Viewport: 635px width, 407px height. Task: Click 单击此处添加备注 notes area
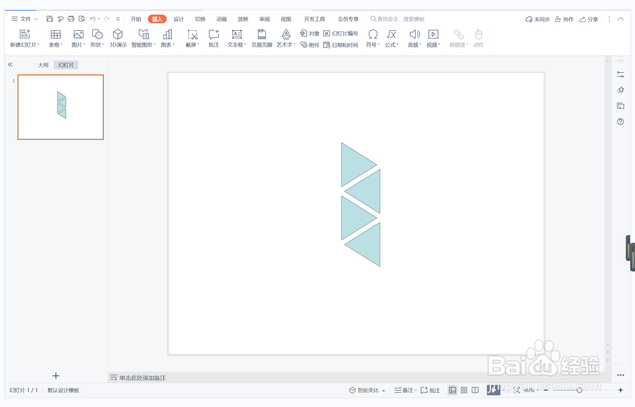[x=142, y=377]
